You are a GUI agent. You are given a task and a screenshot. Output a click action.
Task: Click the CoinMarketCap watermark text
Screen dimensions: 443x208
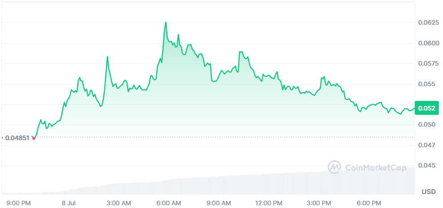(x=375, y=168)
